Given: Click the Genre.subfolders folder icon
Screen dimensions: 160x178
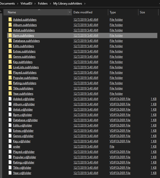Looking at the screenshot, I should point(10,57).
